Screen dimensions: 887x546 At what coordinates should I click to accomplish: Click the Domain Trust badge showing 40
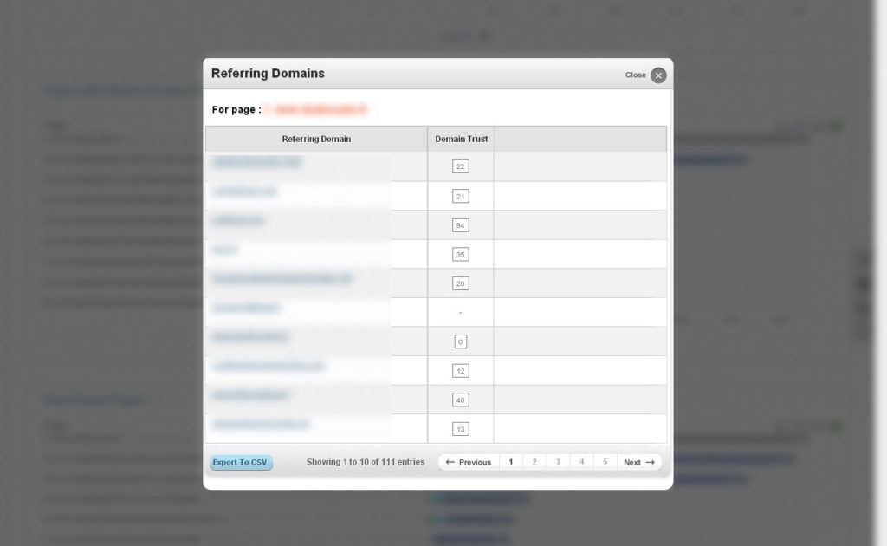click(x=461, y=400)
